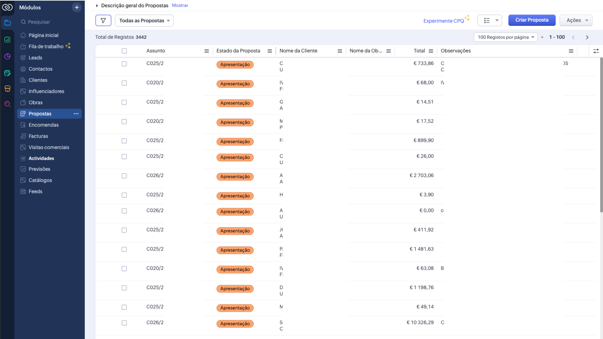Open the Encomendas module
The width and height of the screenshot is (603, 339).
(43, 125)
